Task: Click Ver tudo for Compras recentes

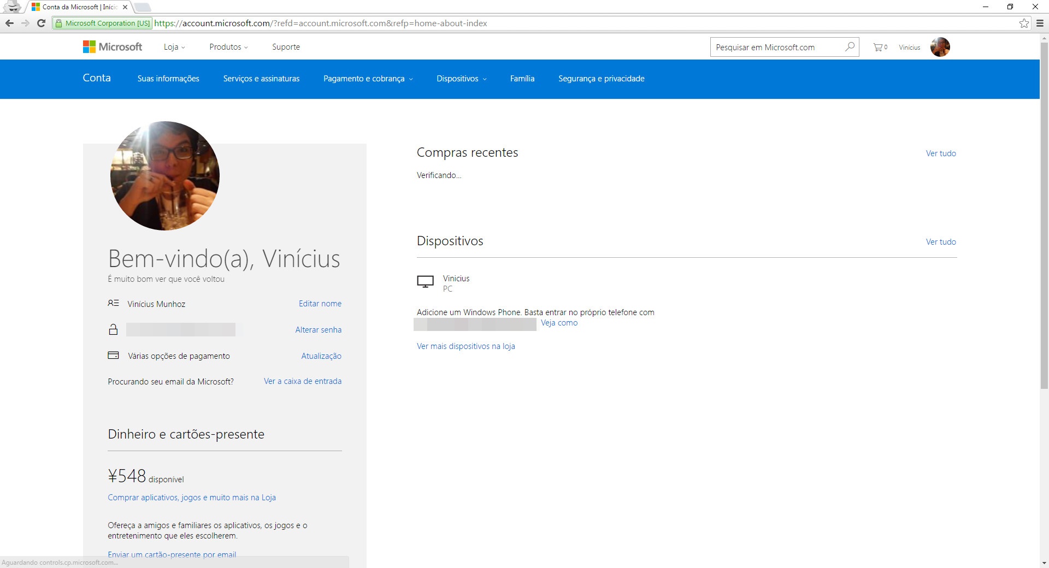Action: 941,153
